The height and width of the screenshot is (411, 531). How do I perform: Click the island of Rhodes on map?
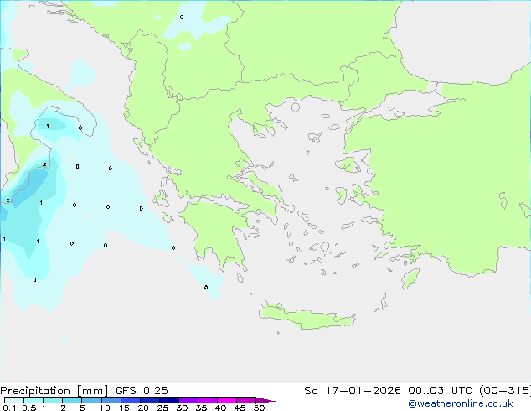[410, 278]
